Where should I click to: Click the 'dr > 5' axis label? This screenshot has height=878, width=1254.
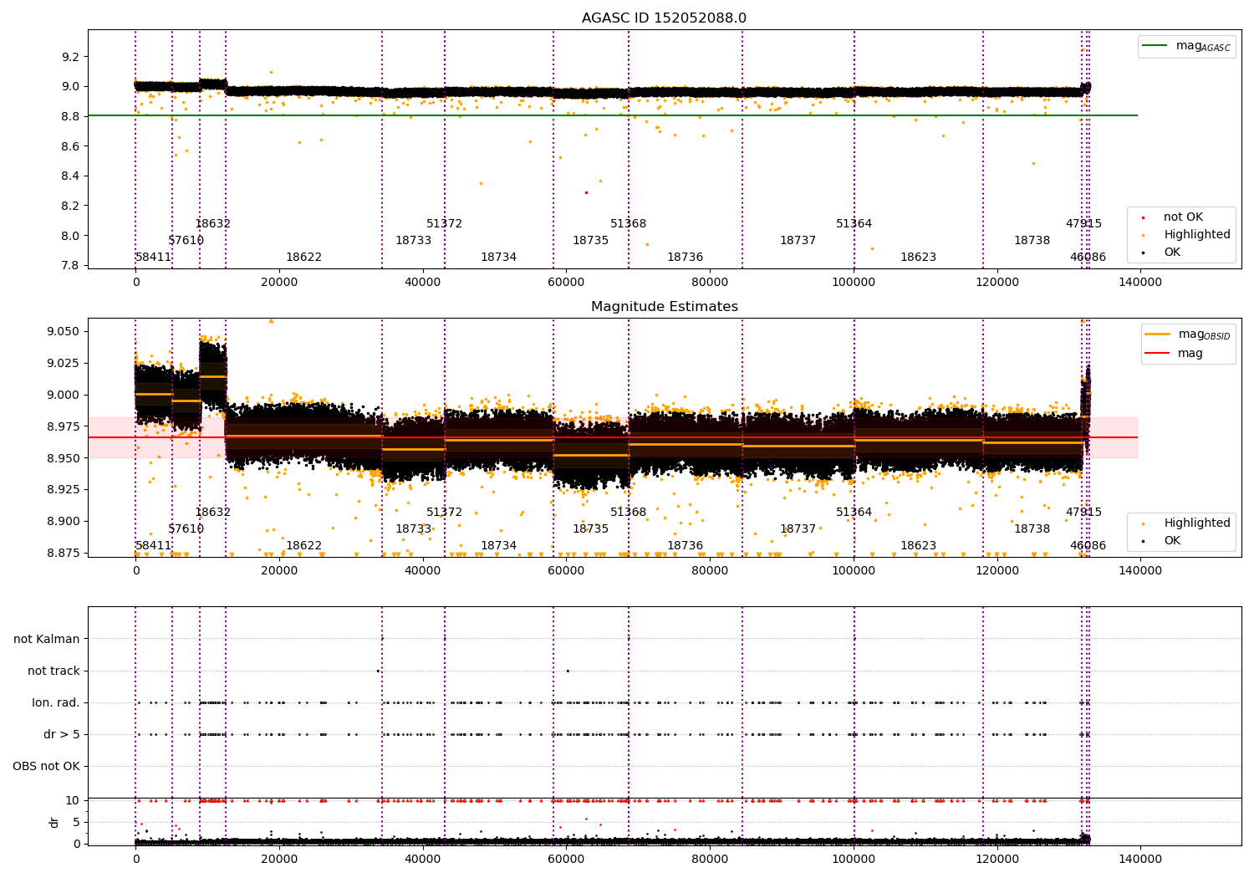click(62, 735)
